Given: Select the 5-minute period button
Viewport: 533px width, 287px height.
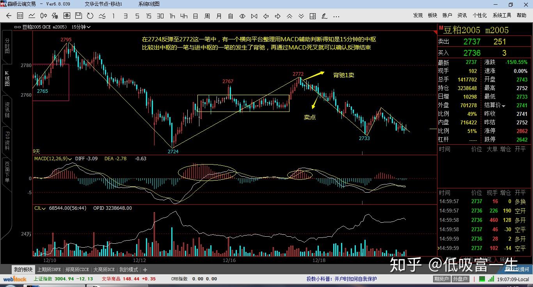Looking at the screenshot, I should [x=137, y=16].
